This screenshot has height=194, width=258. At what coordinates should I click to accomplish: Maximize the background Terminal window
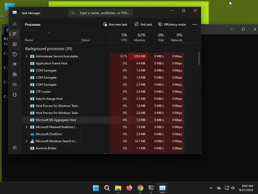(x=243, y=29)
